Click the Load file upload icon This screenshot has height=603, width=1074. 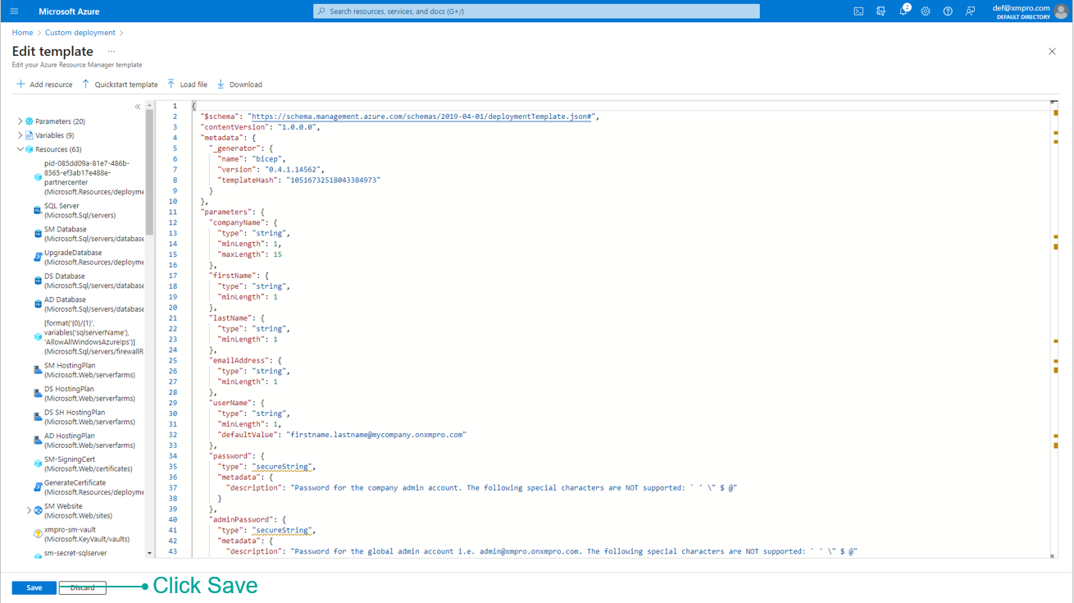point(171,84)
